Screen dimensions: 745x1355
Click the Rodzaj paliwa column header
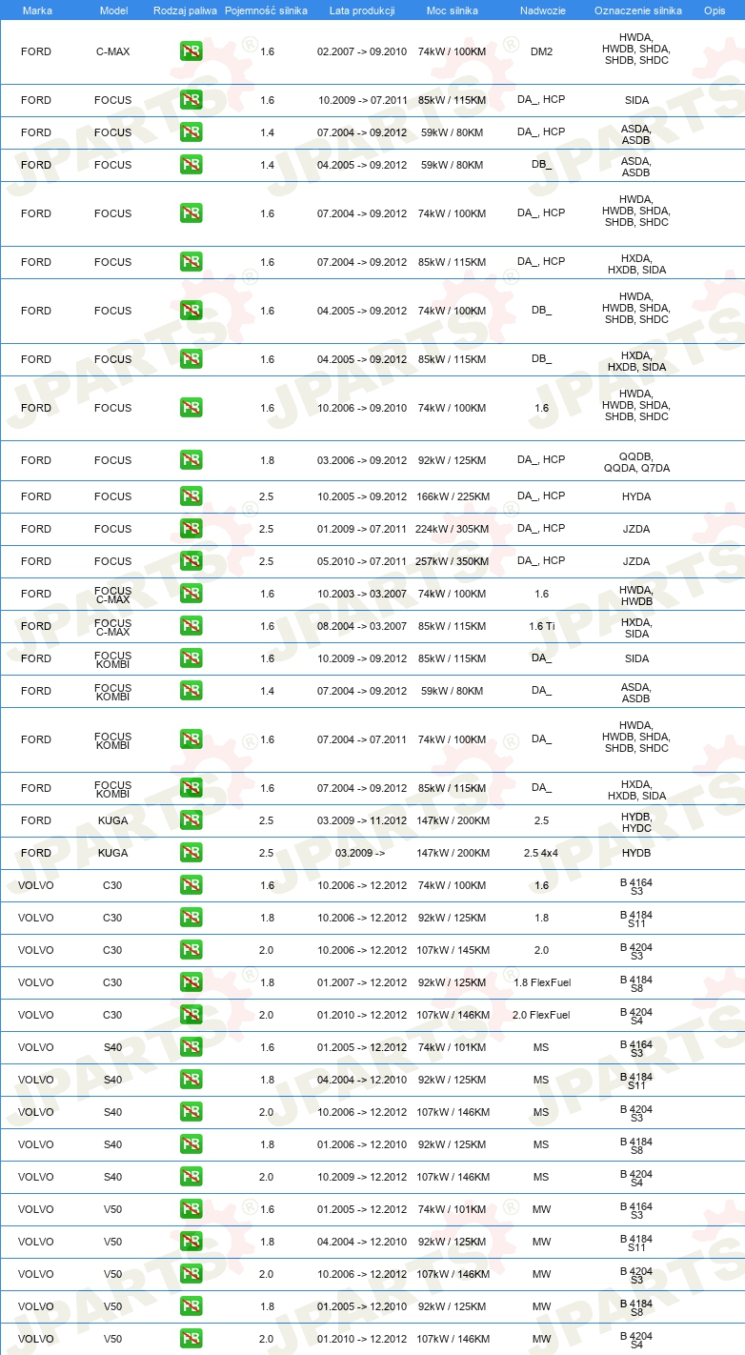pos(186,10)
